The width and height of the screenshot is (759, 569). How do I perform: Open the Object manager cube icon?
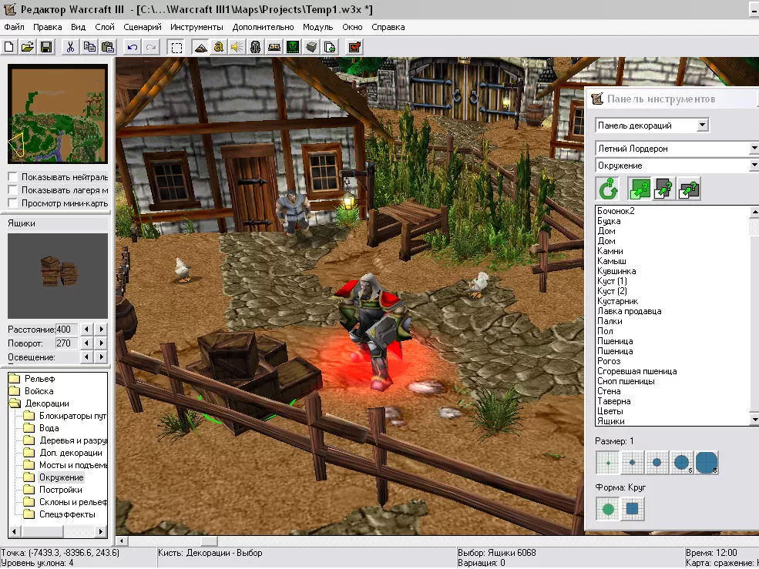(311, 47)
